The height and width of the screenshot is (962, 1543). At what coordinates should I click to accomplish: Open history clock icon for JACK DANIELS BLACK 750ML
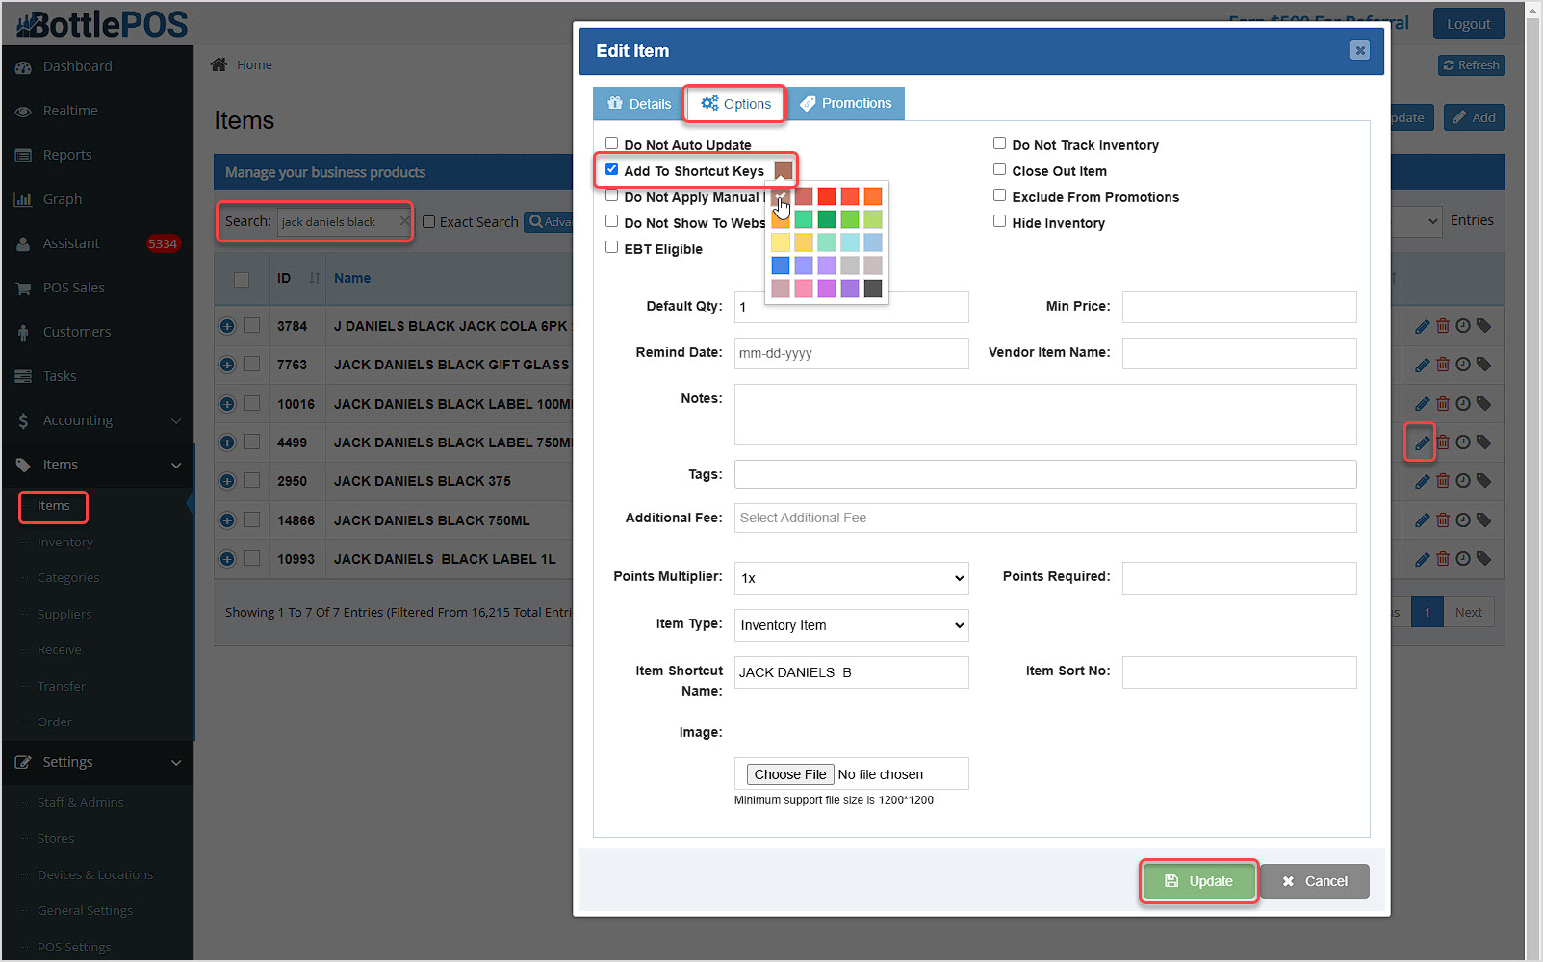[x=1464, y=519]
